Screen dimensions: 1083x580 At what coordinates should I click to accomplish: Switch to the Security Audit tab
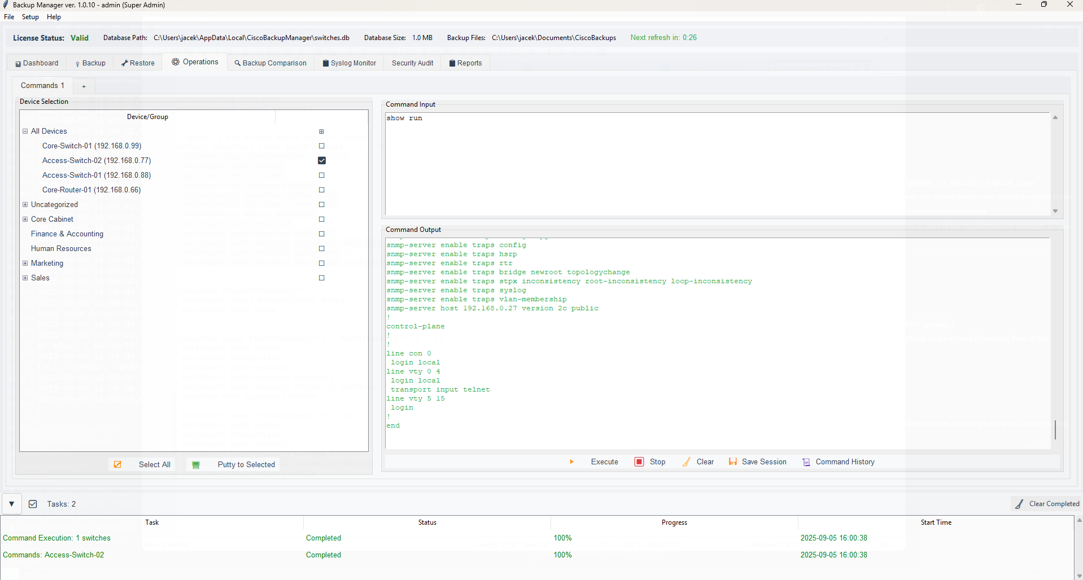413,63
